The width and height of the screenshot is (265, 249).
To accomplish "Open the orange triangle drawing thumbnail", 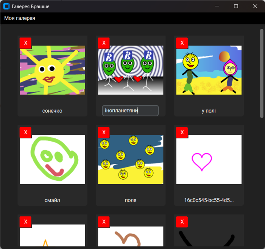I will [x=52, y=235].
